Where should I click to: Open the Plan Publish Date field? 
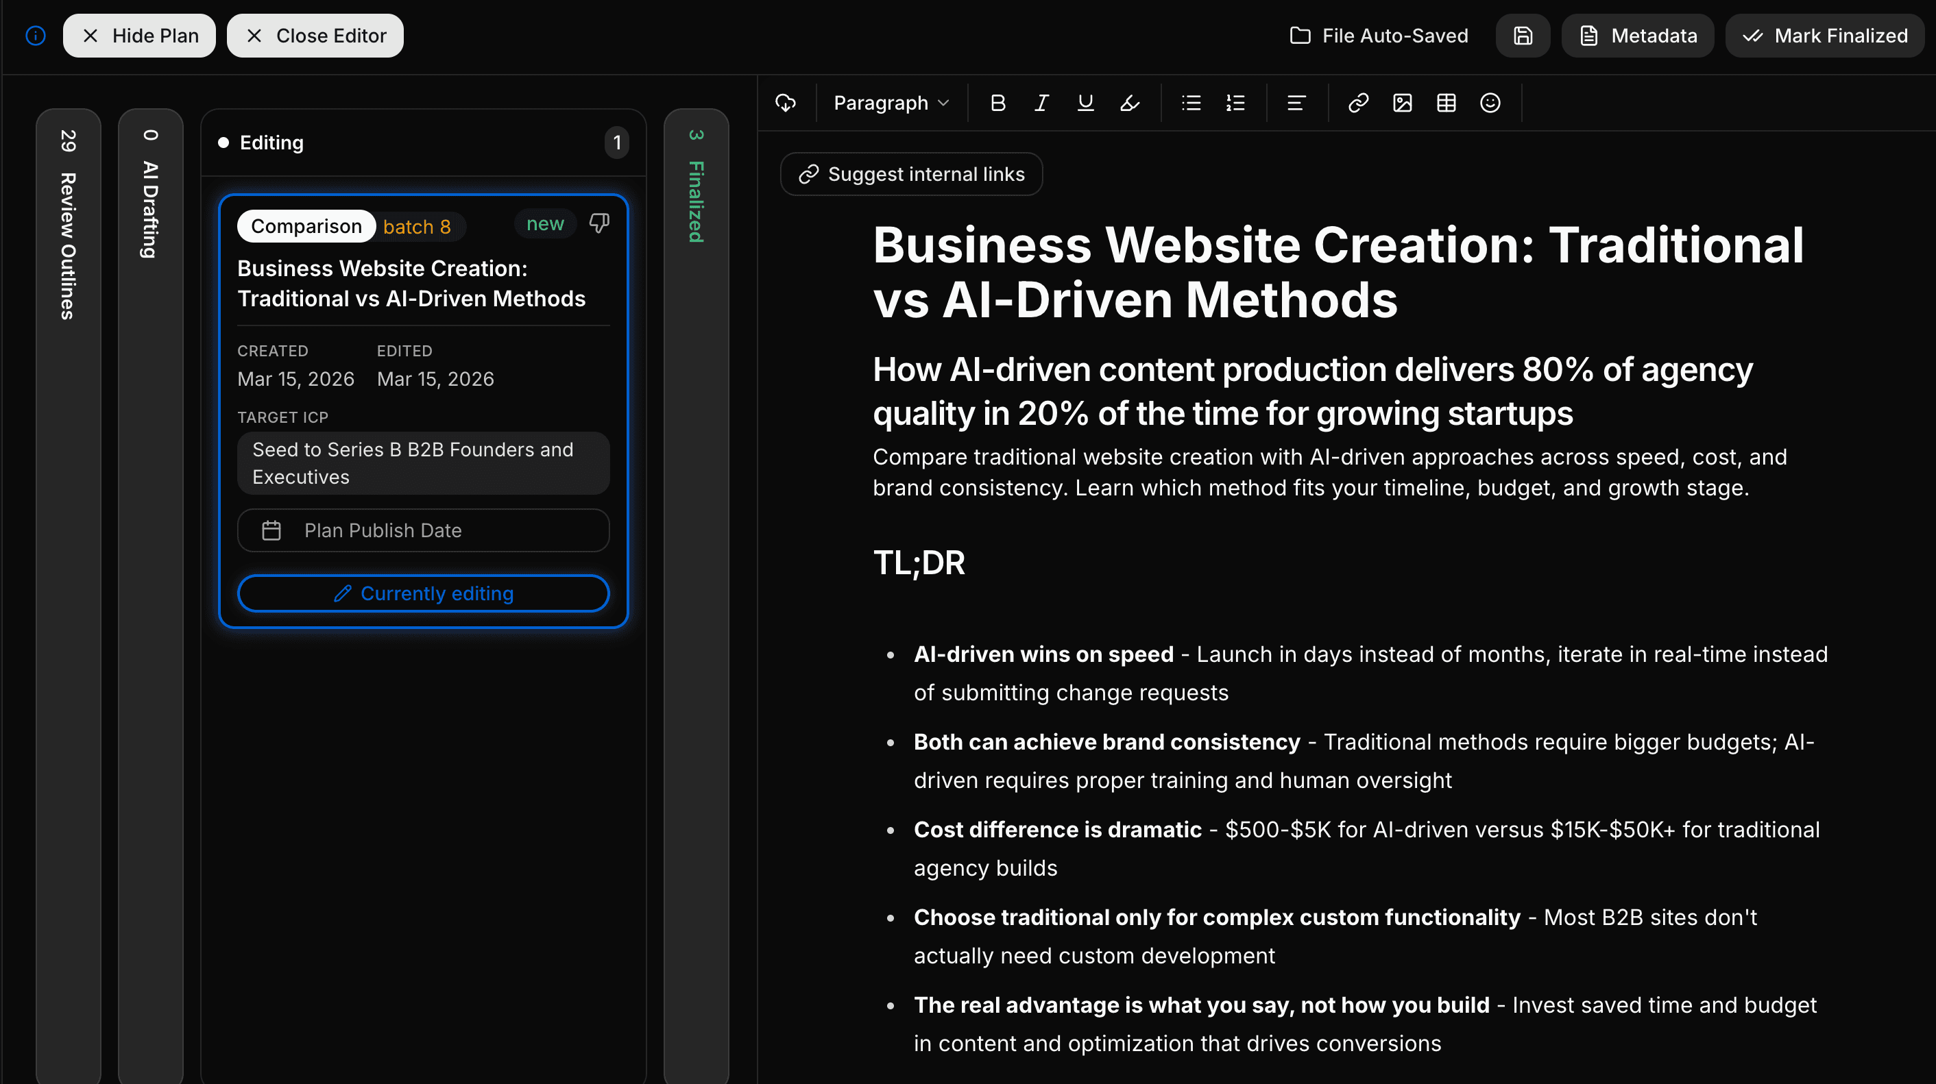click(423, 530)
